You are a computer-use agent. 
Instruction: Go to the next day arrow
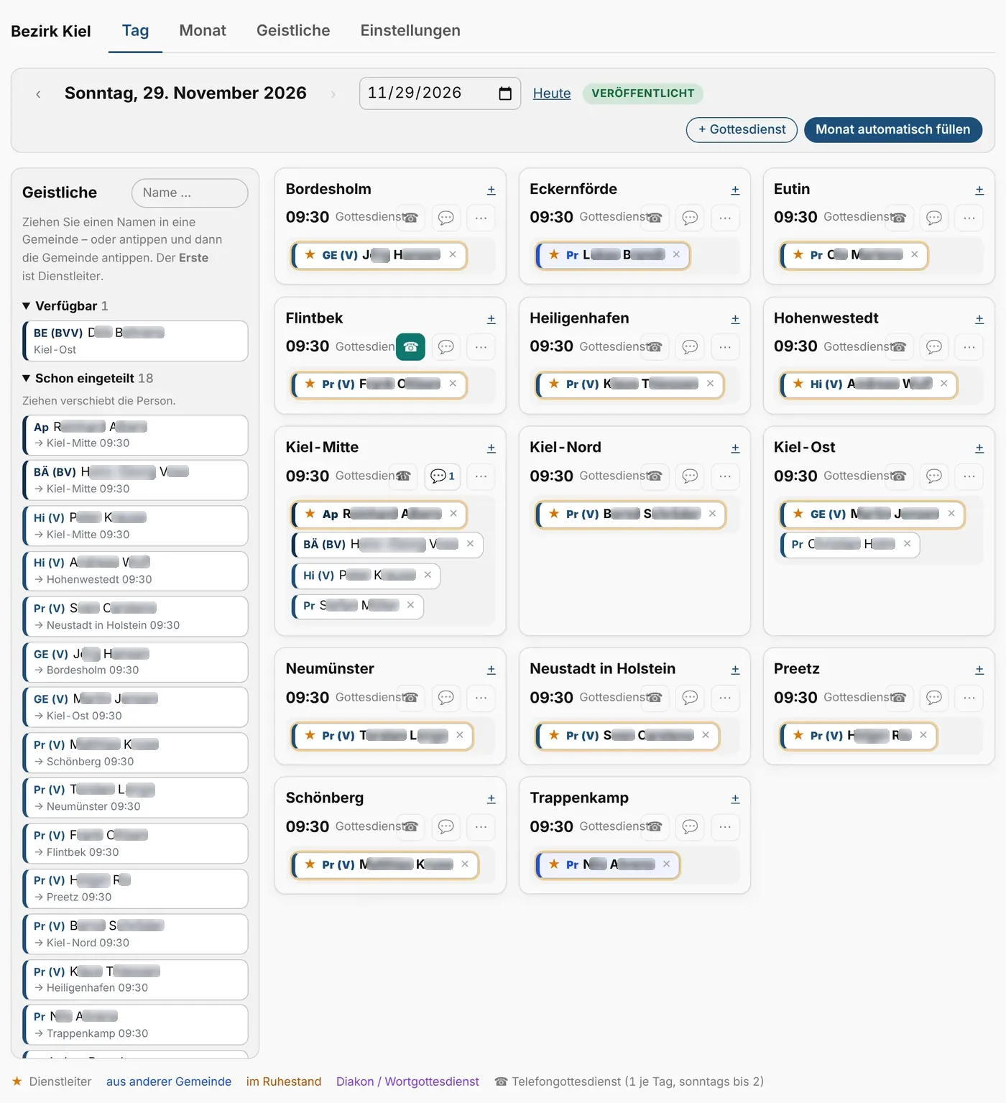[x=333, y=94]
